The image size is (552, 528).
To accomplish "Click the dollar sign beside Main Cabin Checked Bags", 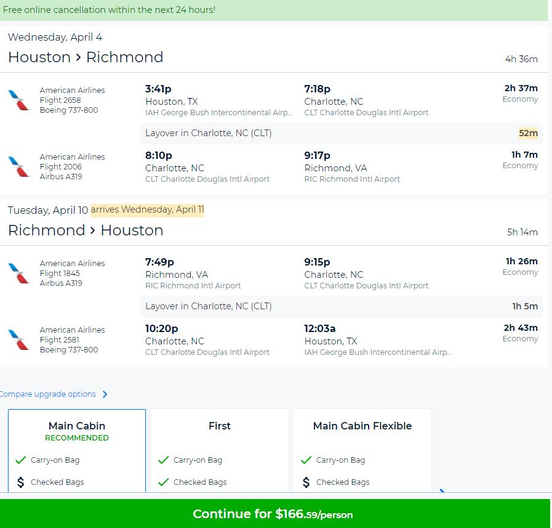I will point(20,482).
